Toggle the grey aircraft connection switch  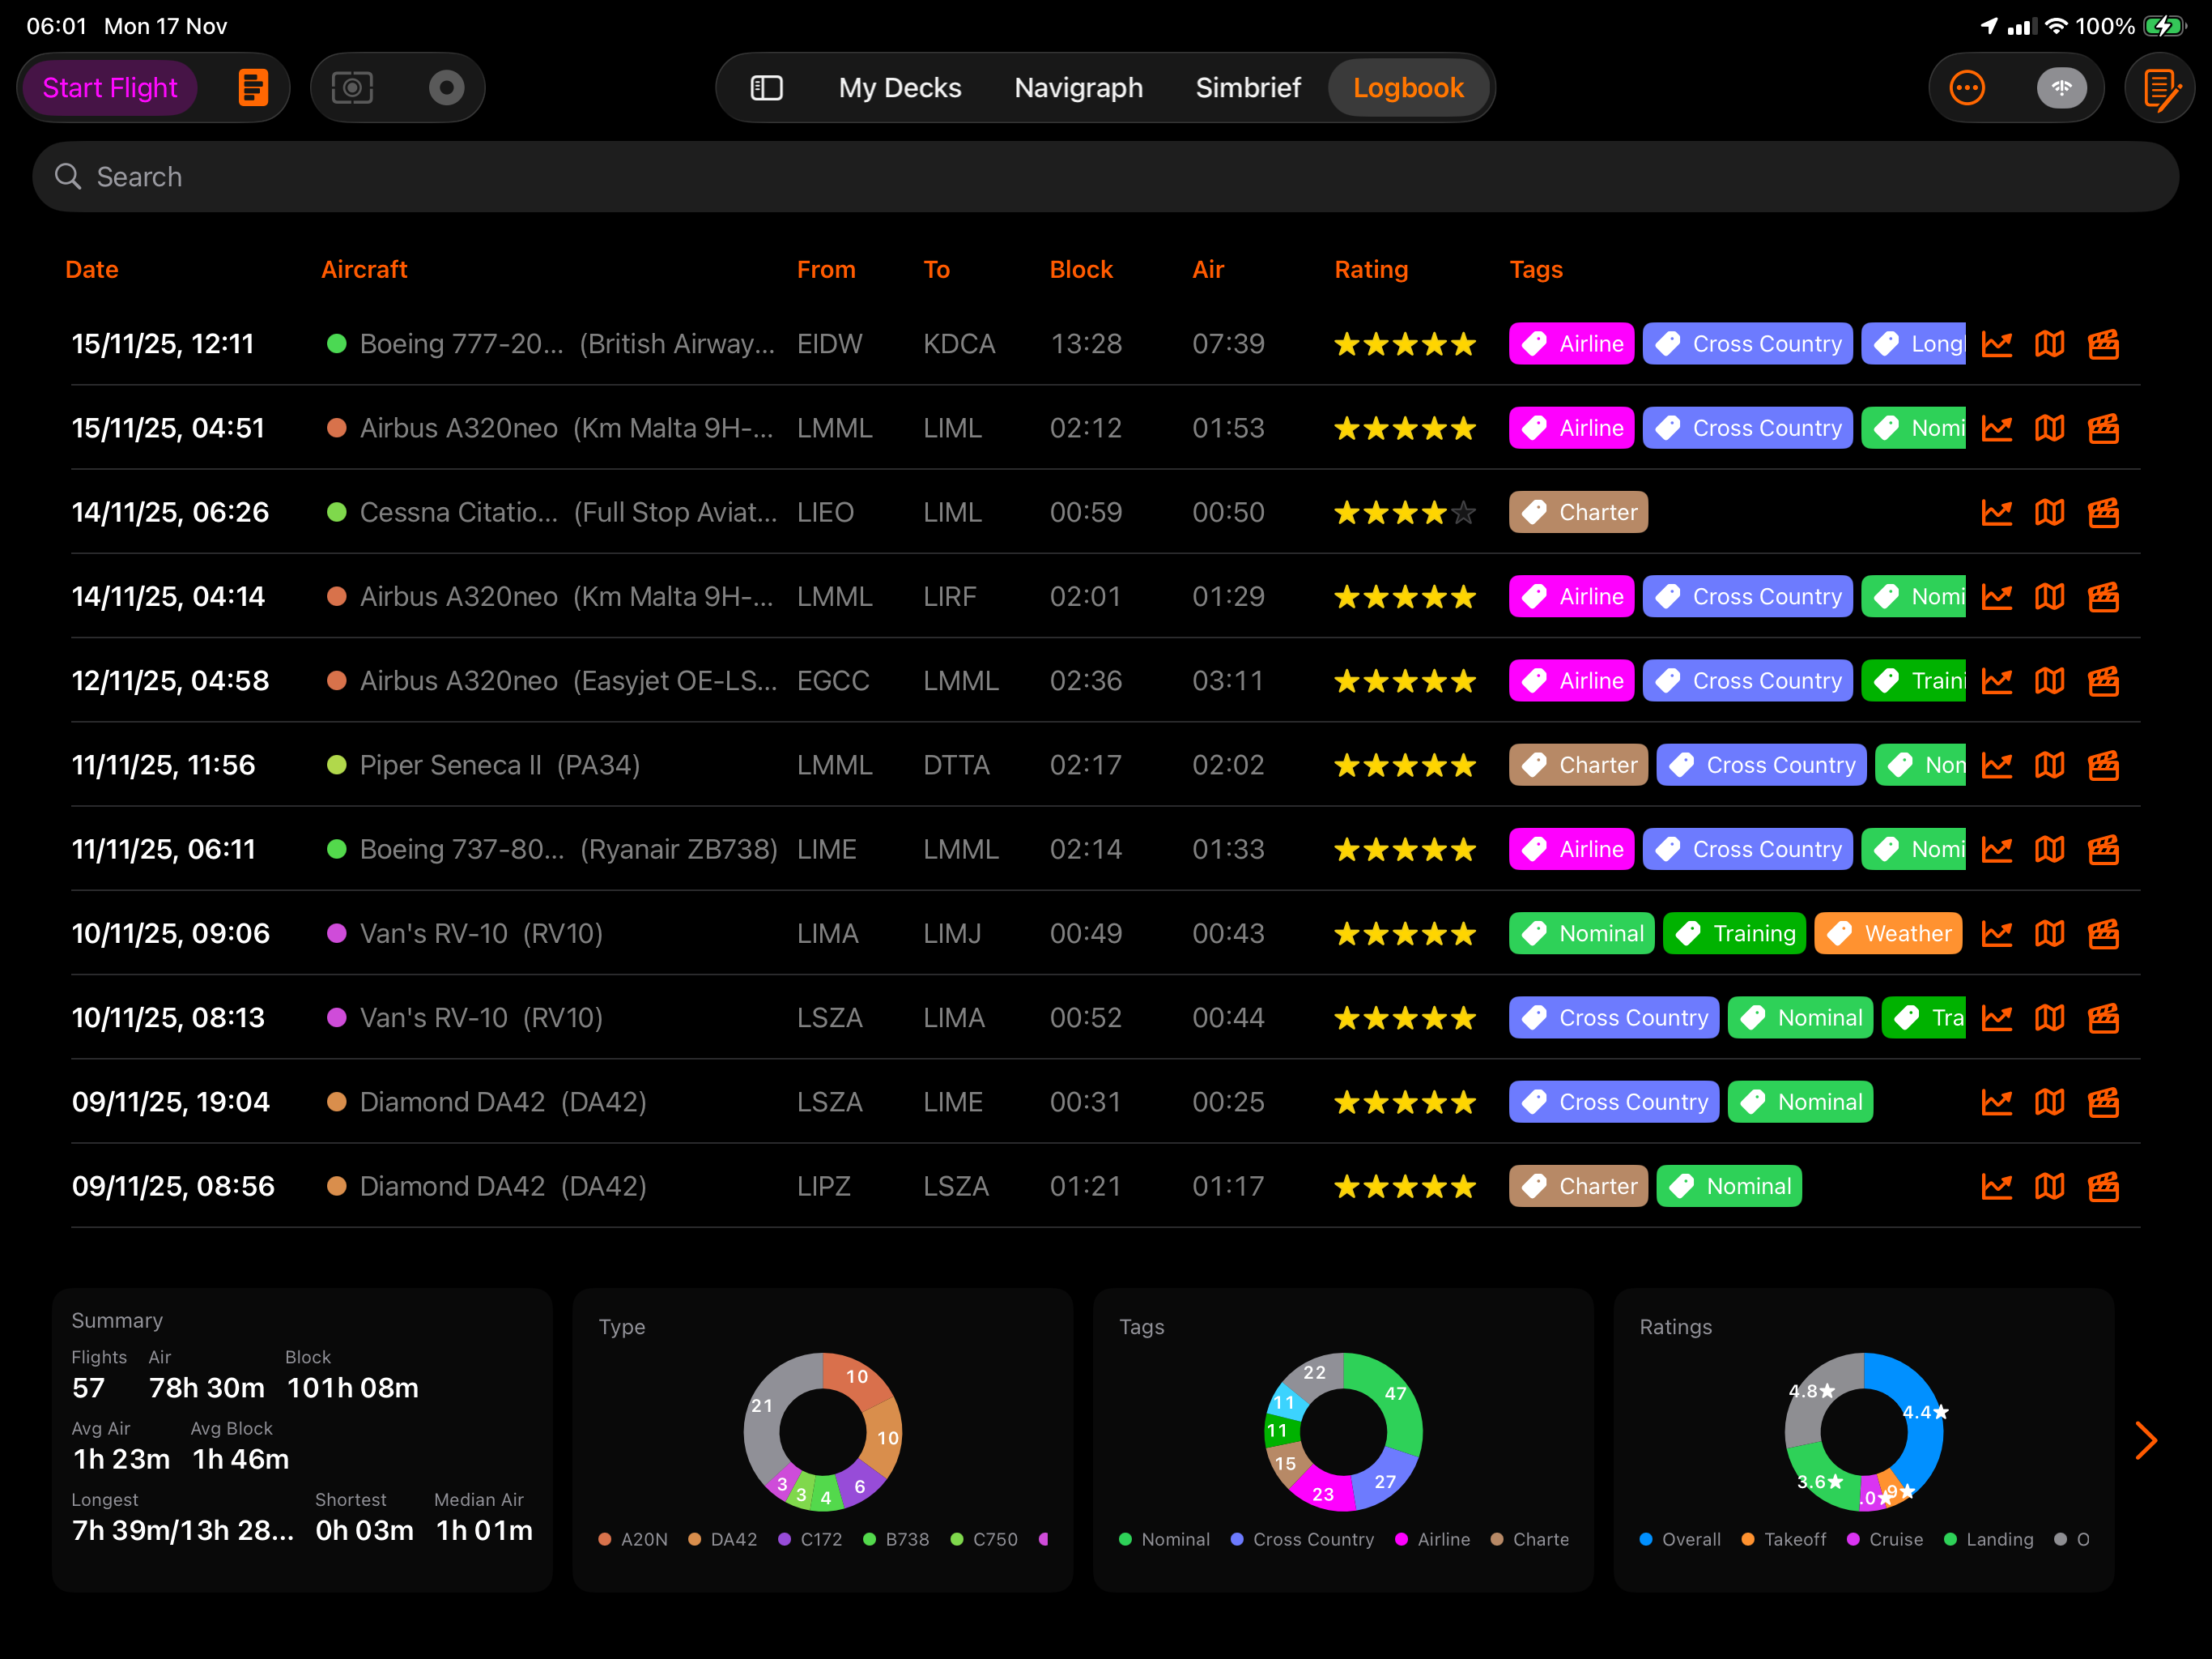click(x=2061, y=88)
